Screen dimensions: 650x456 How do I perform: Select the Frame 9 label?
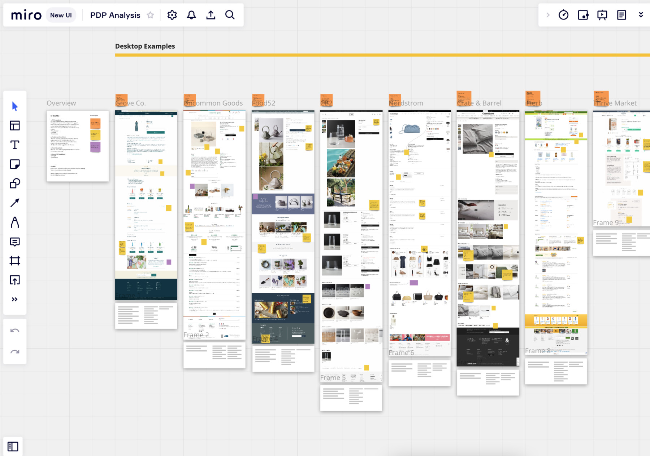pos(606,223)
